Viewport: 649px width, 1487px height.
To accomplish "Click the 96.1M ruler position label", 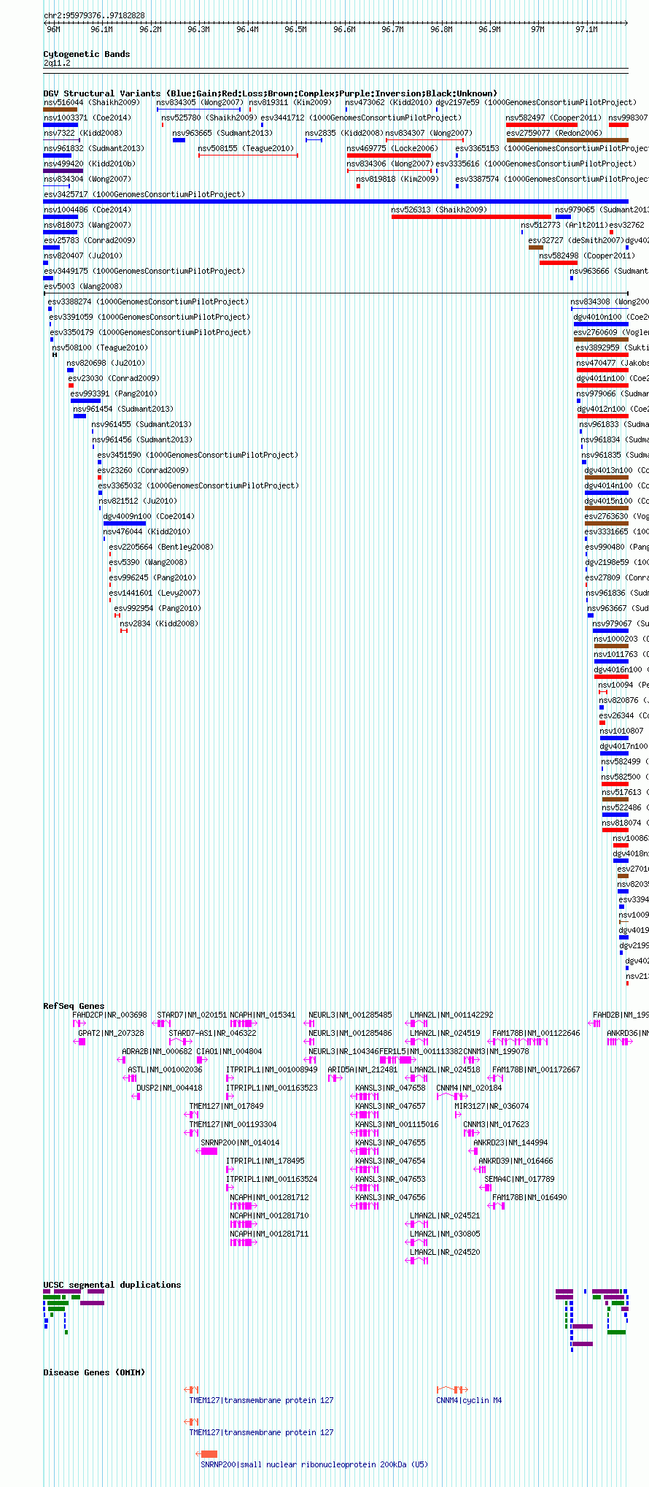I will coord(101,29).
